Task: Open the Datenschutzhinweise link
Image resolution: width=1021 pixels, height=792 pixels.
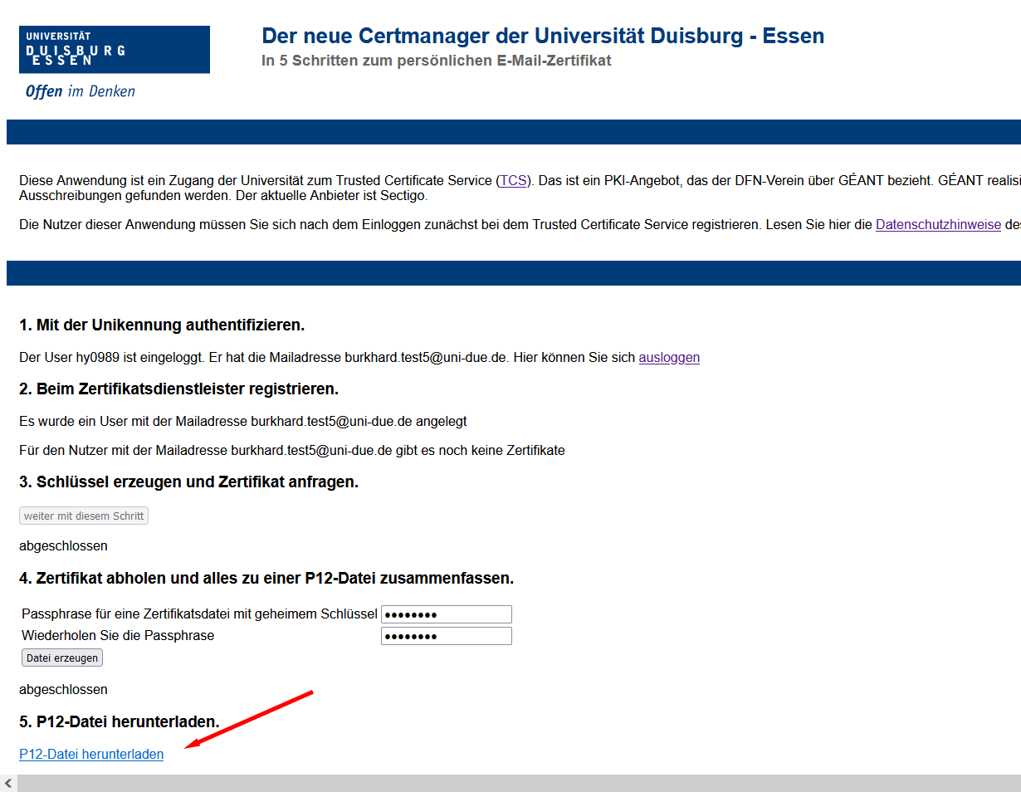Action: pos(938,224)
